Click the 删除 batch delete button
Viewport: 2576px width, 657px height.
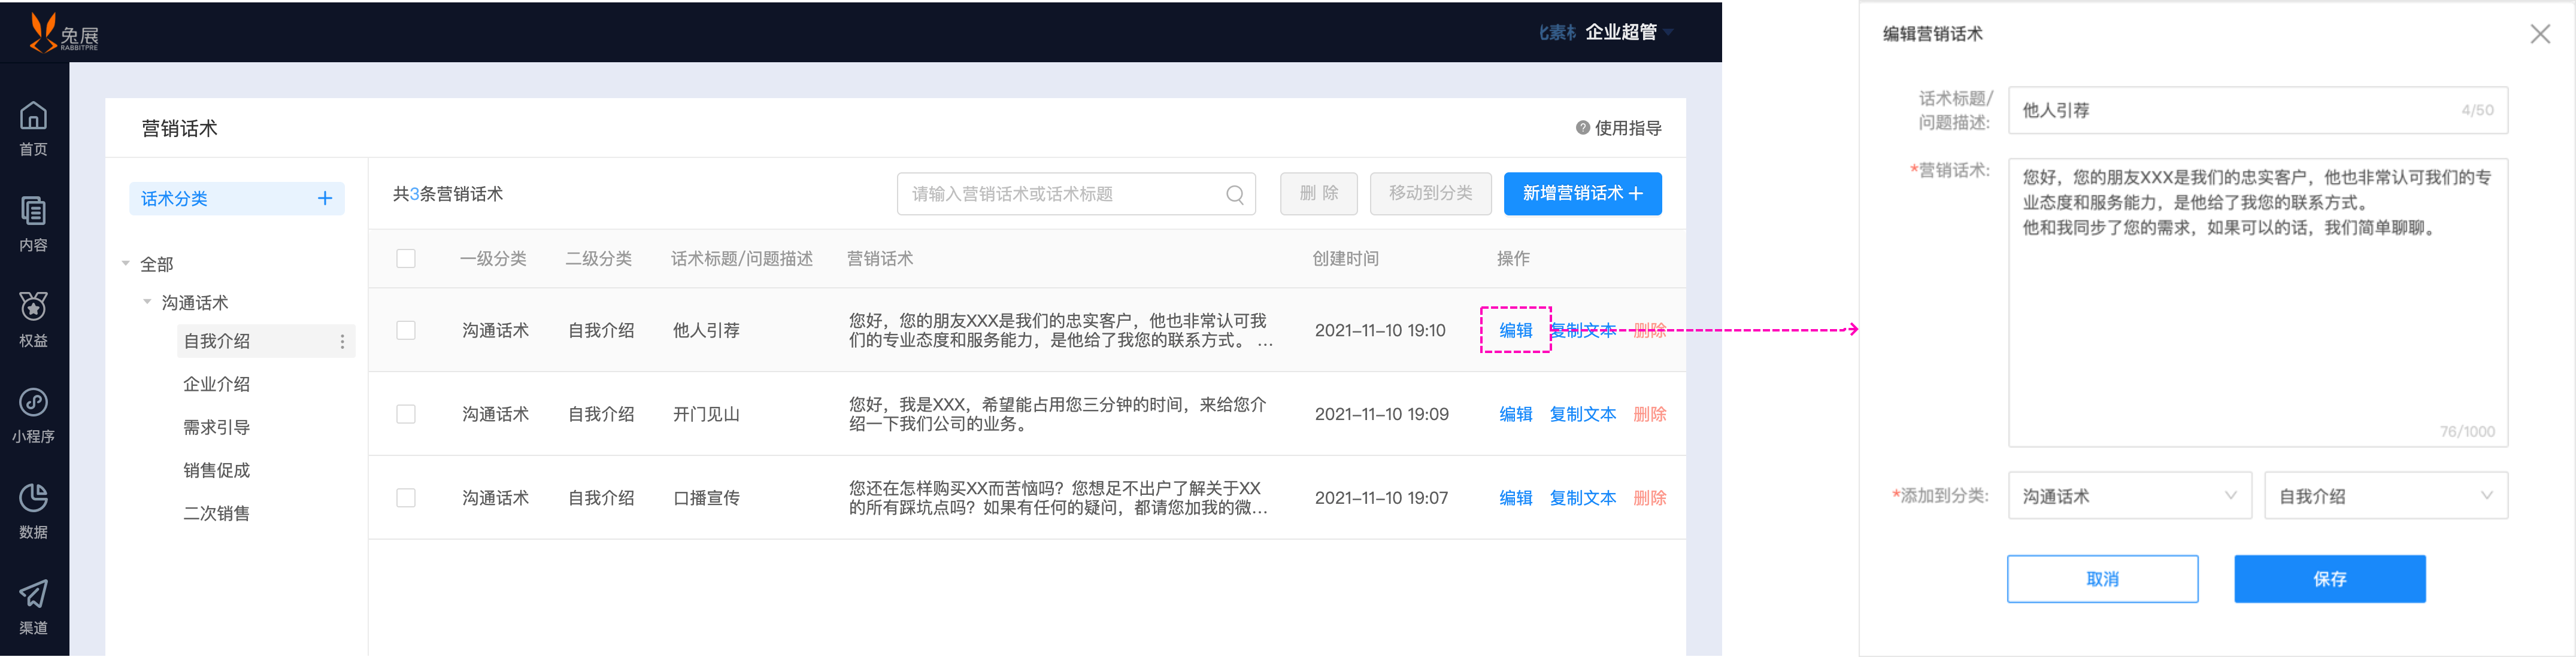click(1319, 194)
